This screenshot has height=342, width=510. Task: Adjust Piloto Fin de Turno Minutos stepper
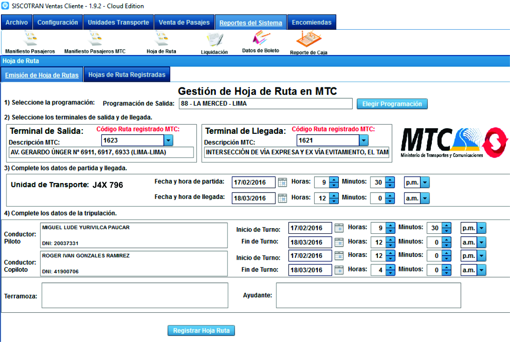point(447,242)
